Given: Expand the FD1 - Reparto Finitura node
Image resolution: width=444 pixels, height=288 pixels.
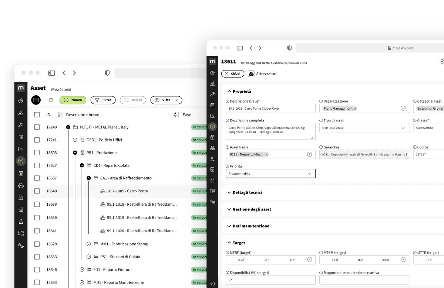Looking at the screenshot, I should 82,270.
